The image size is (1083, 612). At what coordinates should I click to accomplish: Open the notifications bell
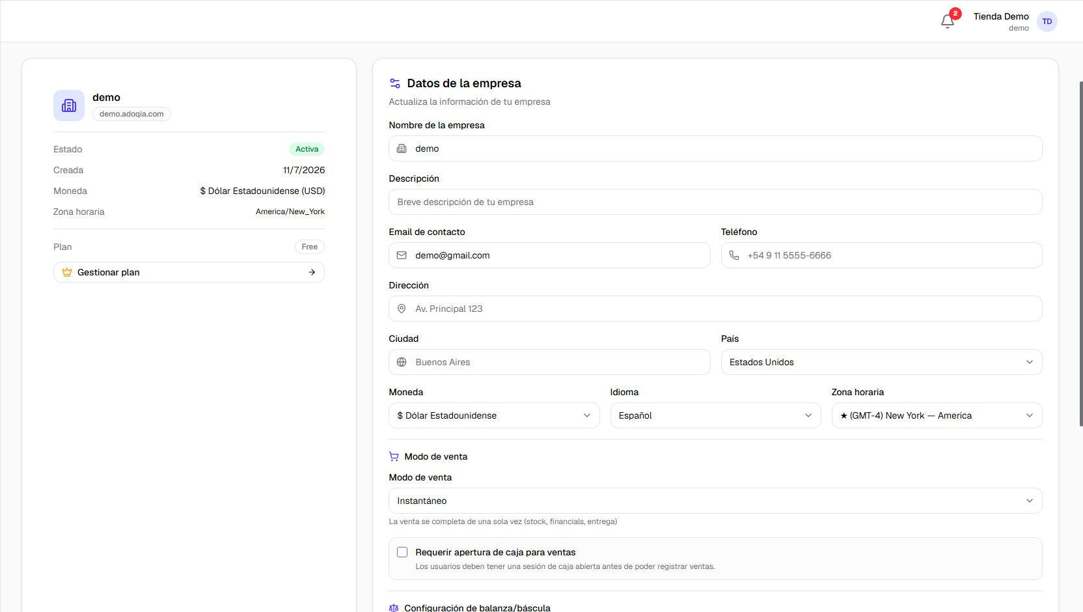pyautogui.click(x=947, y=21)
